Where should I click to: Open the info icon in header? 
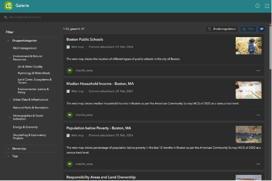tap(258, 6)
